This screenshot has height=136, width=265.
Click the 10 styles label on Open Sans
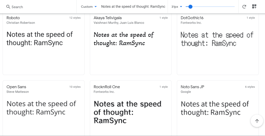coord(75,87)
